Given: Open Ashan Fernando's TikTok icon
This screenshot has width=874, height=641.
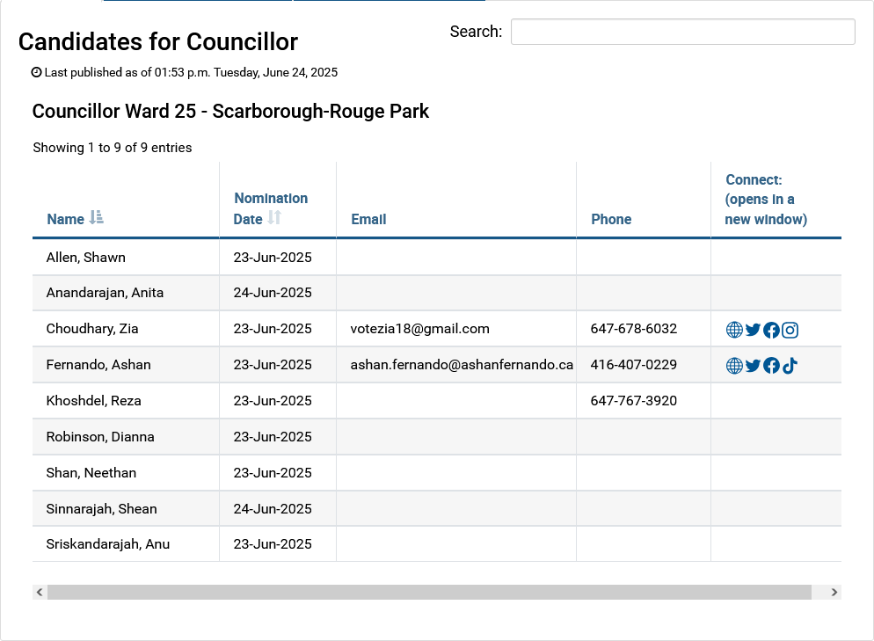Looking at the screenshot, I should click(x=790, y=366).
